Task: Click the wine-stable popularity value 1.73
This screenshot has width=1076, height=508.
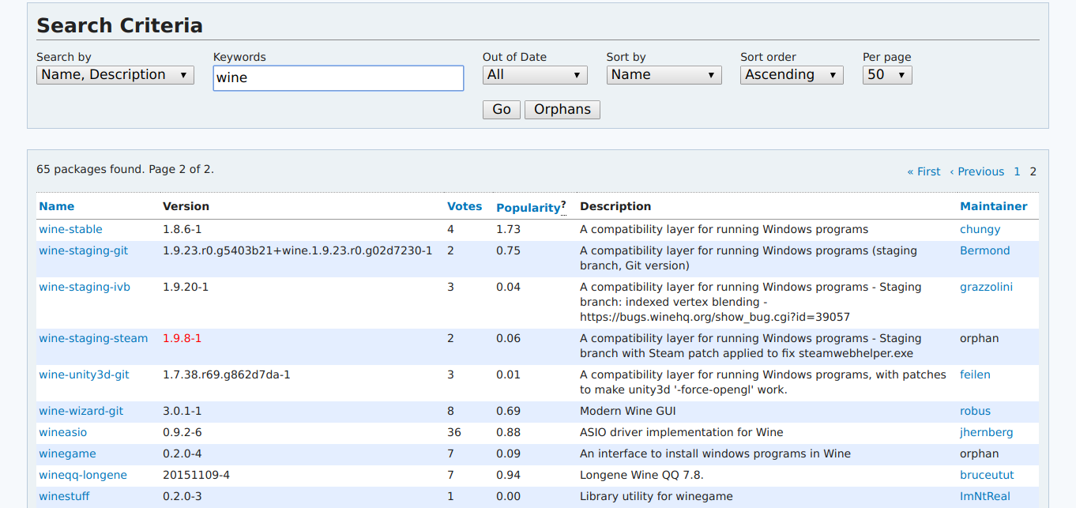Action: [x=508, y=229]
